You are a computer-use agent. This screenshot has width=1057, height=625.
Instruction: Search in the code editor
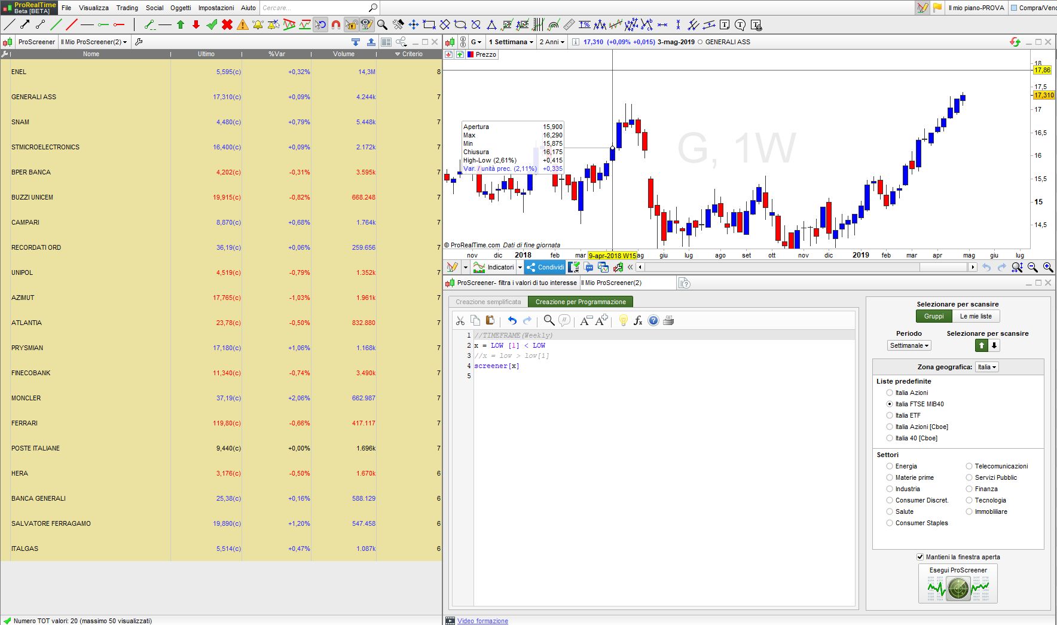(x=549, y=321)
